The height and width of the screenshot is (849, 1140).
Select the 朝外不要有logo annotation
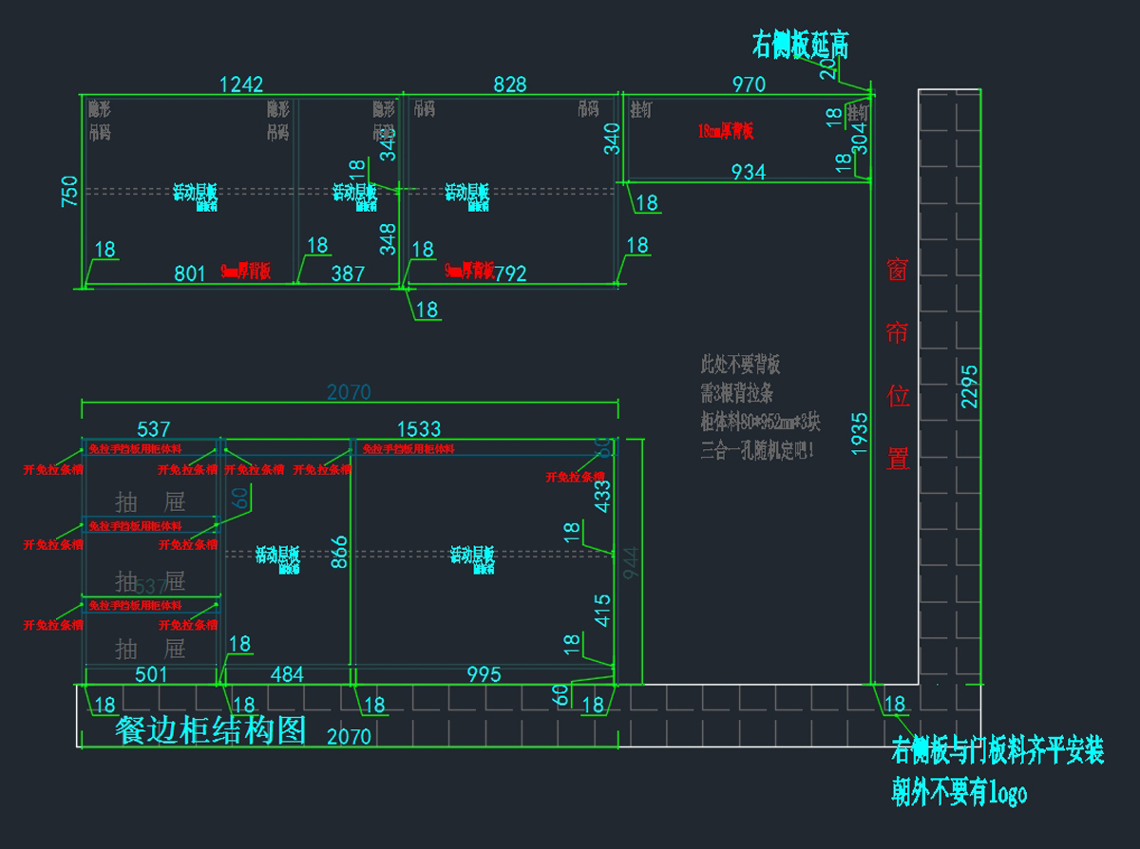[959, 792]
